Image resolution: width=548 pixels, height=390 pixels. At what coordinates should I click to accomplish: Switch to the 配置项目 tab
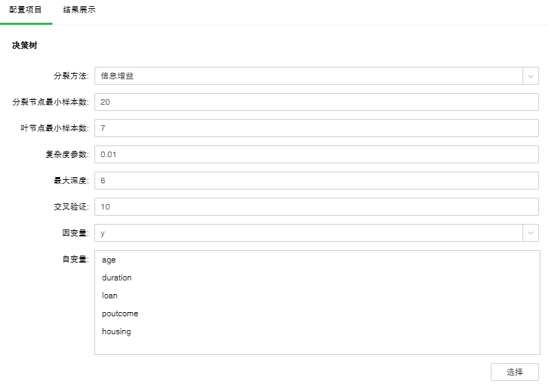(26, 10)
